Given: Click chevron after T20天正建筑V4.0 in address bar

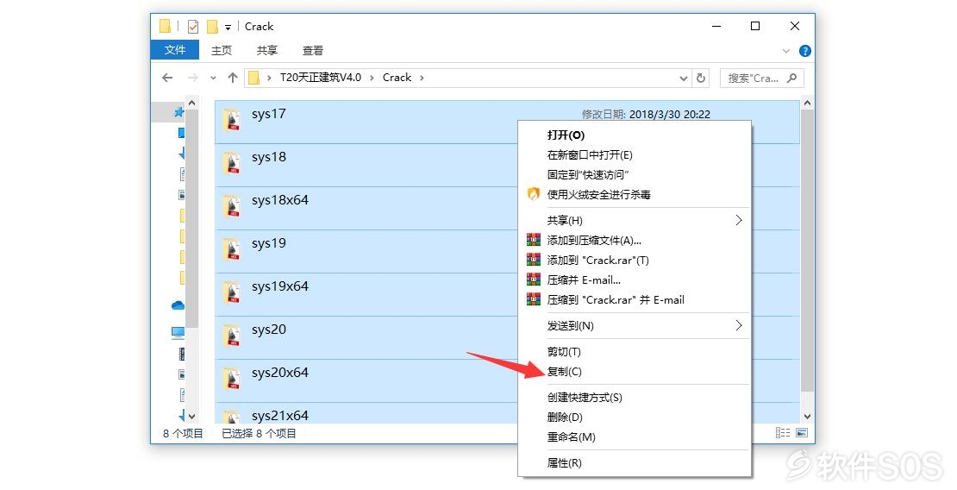Looking at the screenshot, I should pyautogui.click(x=372, y=78).
